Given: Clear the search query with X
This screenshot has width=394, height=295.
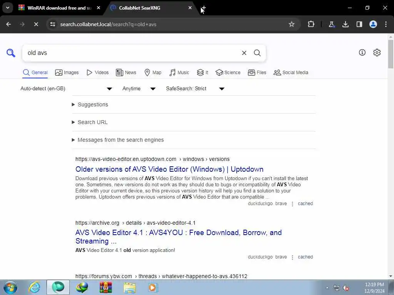Looking at the screenshot, I should pyautogui.click(x=244, y=53).
